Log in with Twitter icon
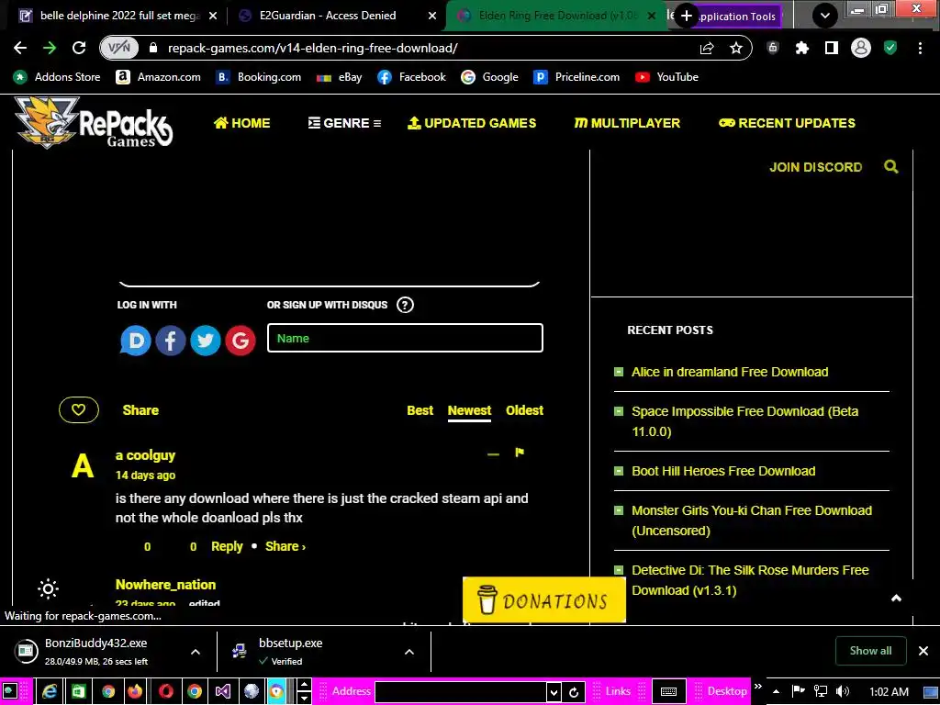940x705 pixels. coord(205,341)
